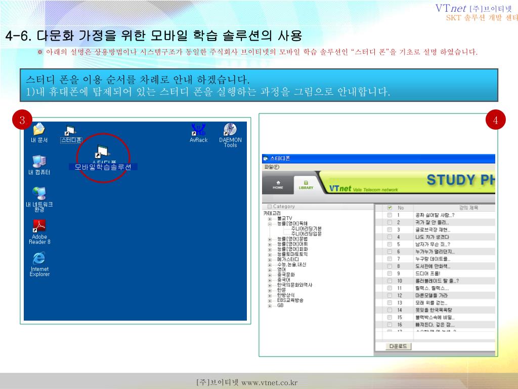Click the 다운로드 button

point(398,346)
